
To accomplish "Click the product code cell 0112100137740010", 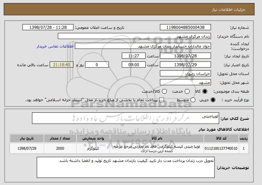I will pyautogui.click(x=221, y=148).
